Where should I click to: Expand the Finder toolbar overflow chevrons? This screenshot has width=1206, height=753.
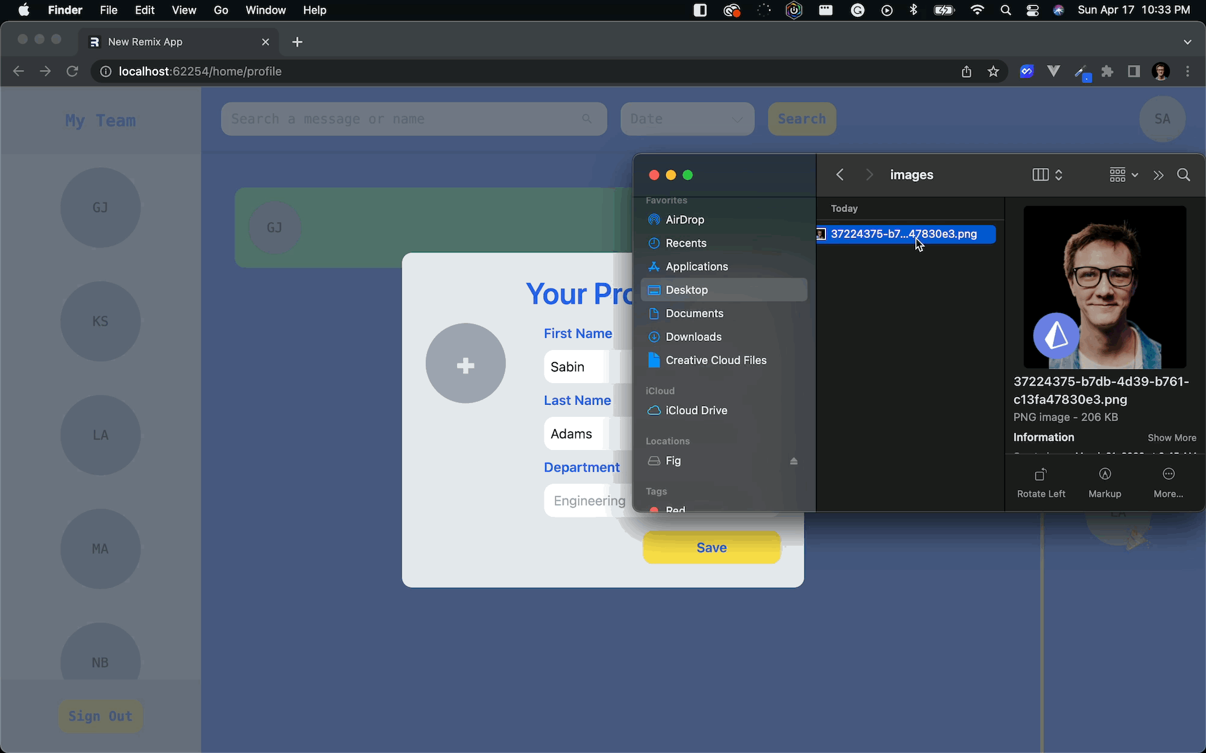pyautogui.click(x=1158, y=175)
